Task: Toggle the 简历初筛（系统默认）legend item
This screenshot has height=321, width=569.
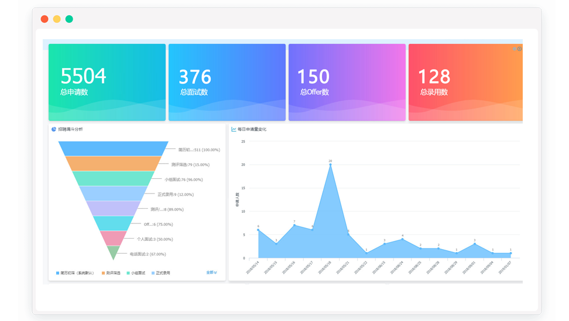Action: tap(75, 273)
